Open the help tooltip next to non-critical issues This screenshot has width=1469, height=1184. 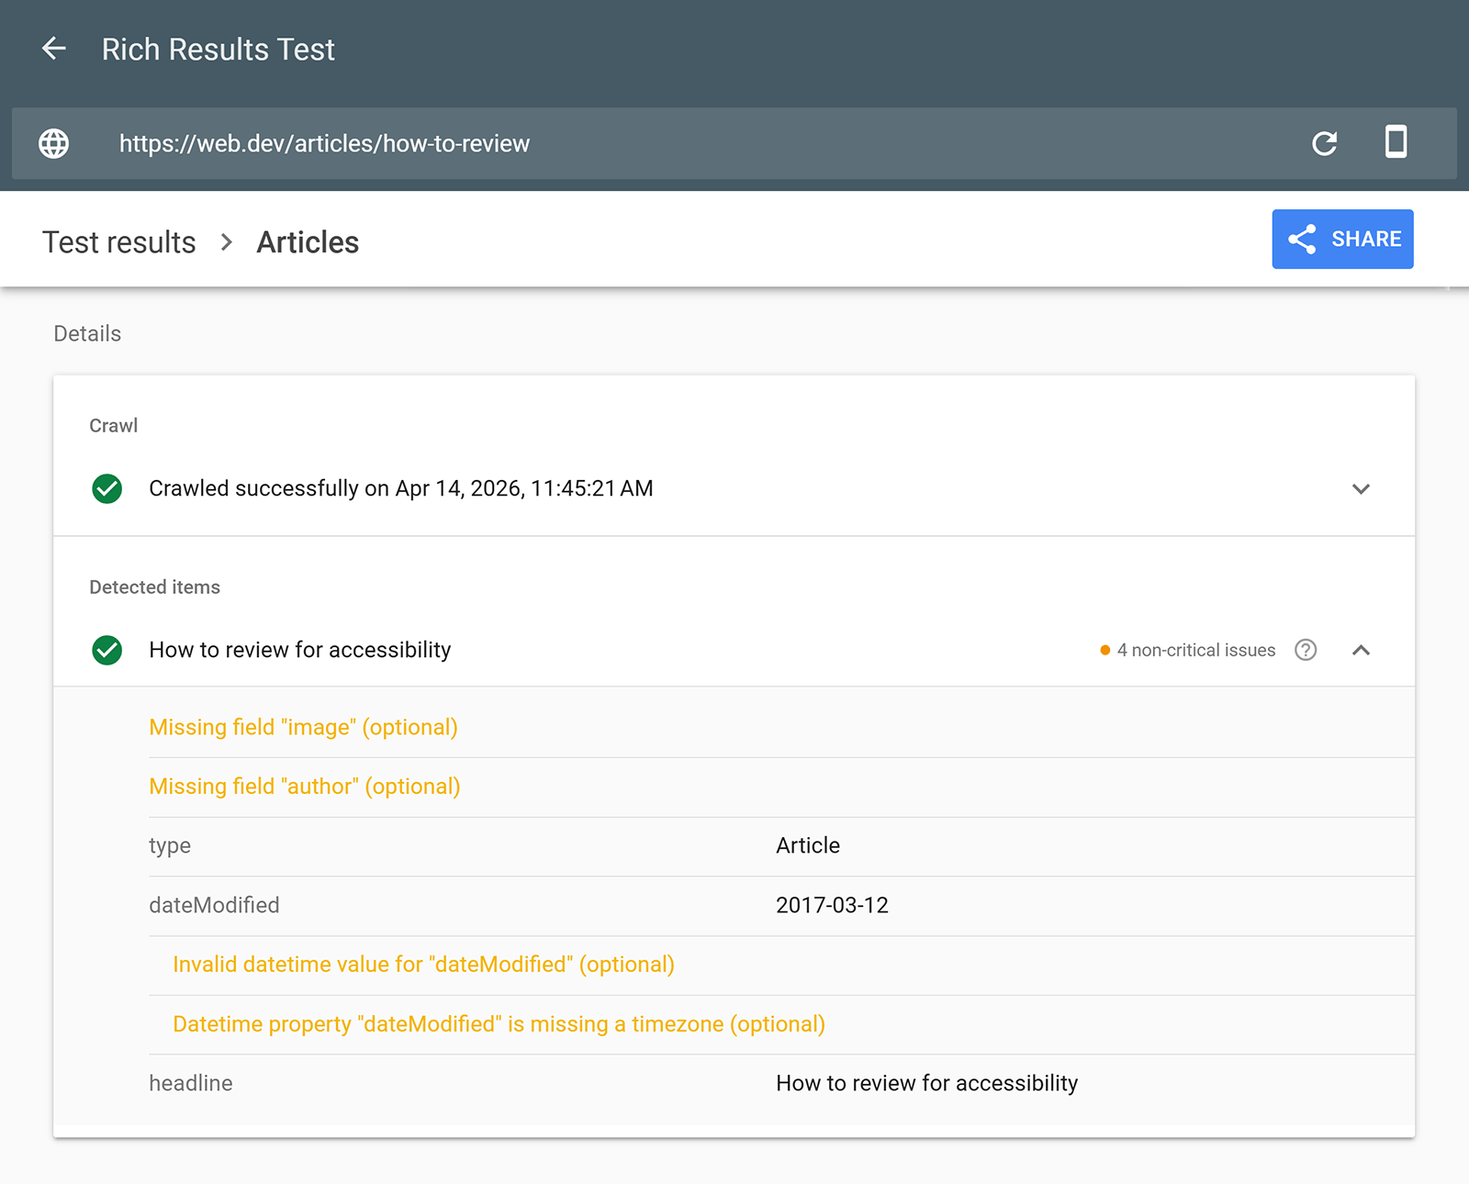[1305, 650]
